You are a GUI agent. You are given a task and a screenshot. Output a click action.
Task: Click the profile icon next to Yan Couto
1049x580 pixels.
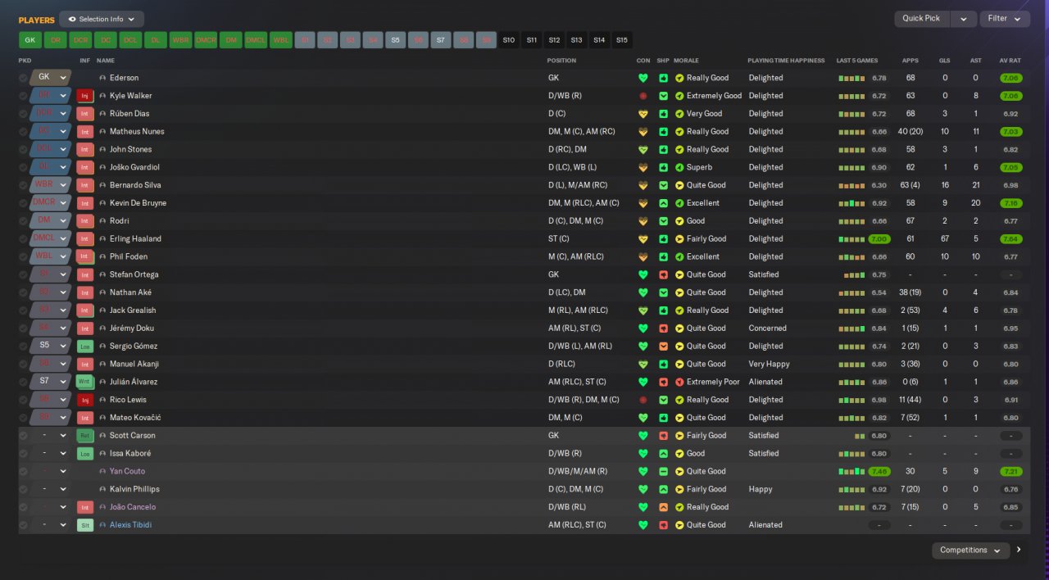[102, 472]
